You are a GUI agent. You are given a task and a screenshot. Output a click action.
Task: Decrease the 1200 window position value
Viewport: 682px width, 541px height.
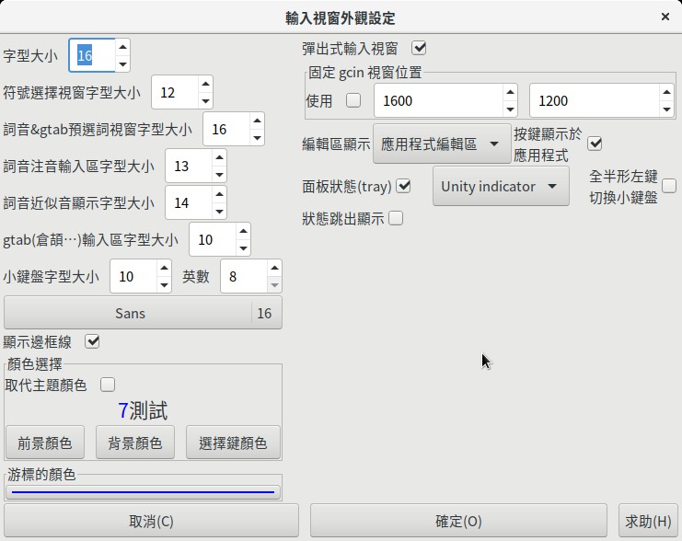pyautogui.click(x=666, y=109)
